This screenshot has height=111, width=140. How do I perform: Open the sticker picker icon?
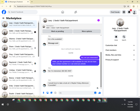52,93
